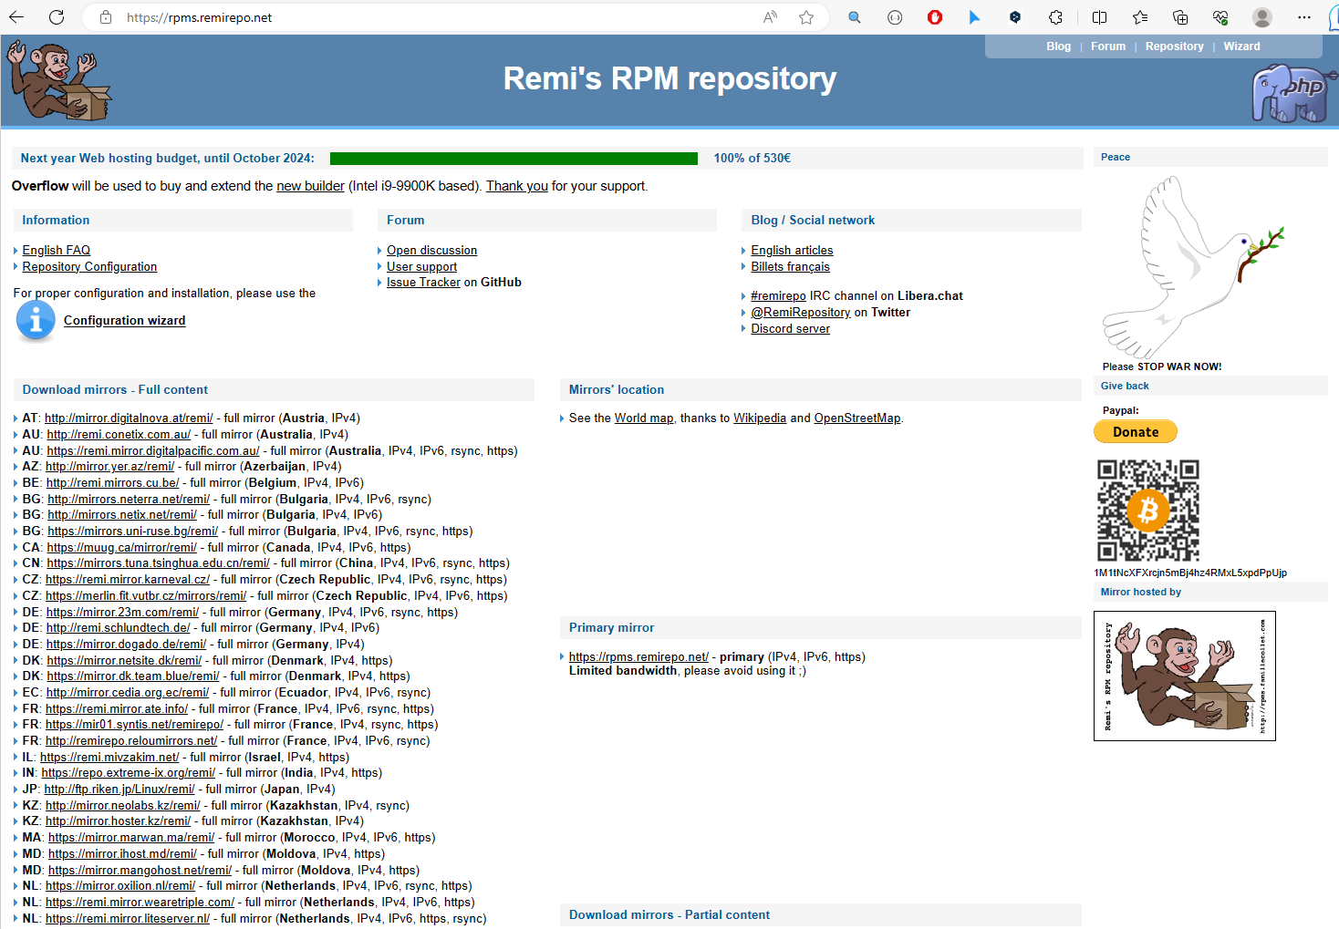Open Blog in the top navigation
This screenshot has height=929, width=1339.
pos(1058,46)
